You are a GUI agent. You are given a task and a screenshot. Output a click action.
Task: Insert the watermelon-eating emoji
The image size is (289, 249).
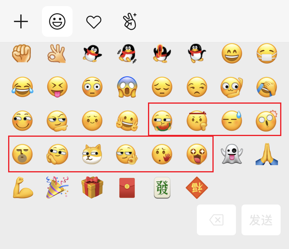tap(162, 121)
